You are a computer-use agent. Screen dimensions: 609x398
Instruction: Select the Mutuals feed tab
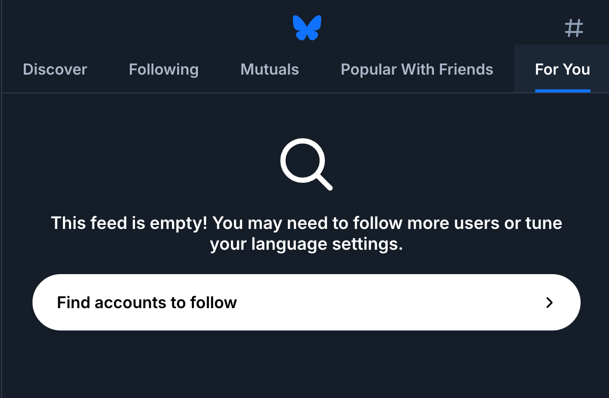click(x=269, y=69)
